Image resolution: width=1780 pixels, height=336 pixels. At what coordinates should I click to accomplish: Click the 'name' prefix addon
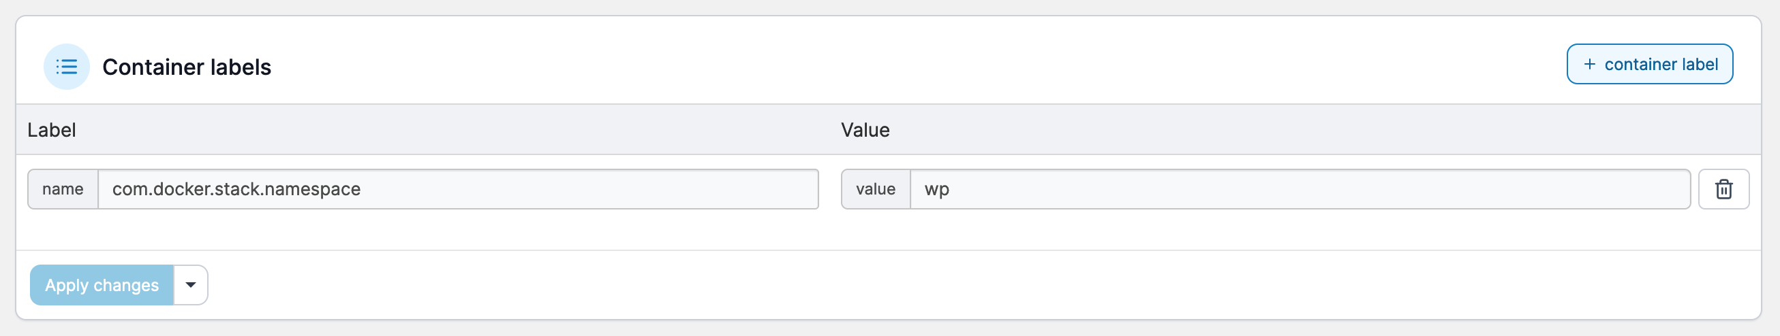coord(63,189)
